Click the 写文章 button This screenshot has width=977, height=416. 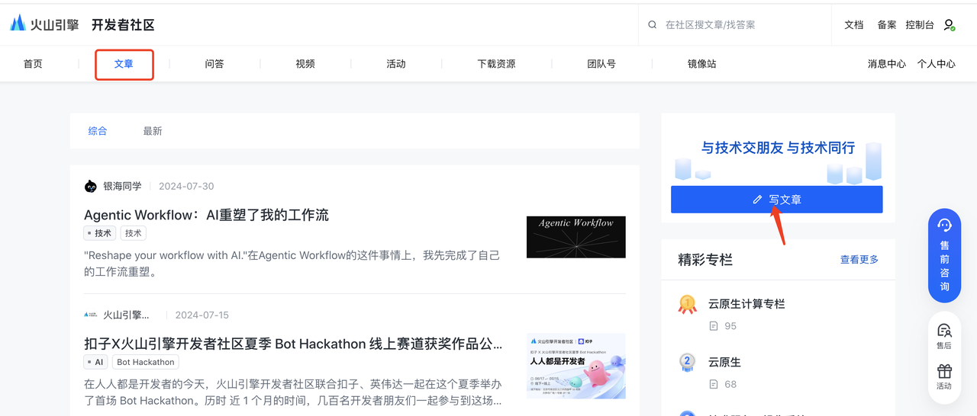pos(777,200)
